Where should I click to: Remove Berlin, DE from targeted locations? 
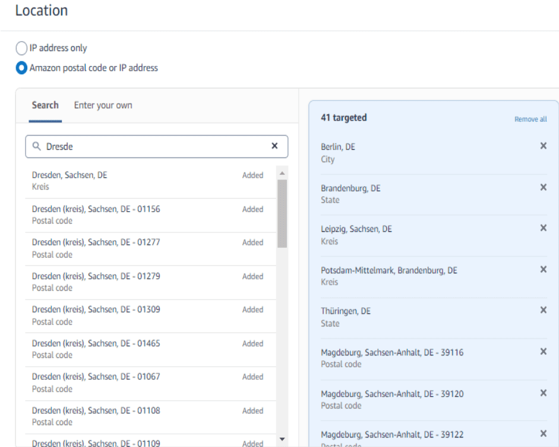(542, 146)
